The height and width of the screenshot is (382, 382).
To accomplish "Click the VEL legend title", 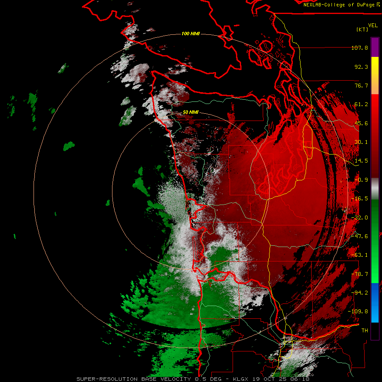I will [373, 25].
